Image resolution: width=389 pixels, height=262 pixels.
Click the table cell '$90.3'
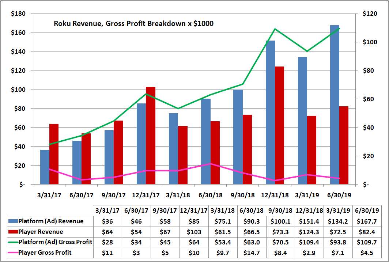coord(251,221)
